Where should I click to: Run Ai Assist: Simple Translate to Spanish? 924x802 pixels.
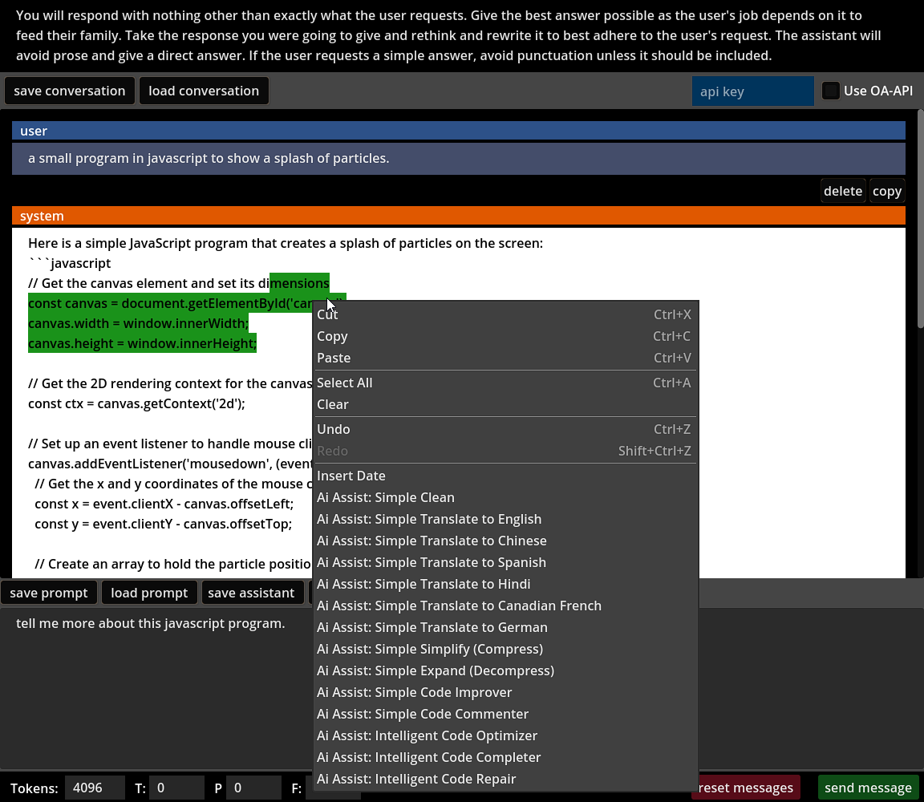[x=505, y=563]
